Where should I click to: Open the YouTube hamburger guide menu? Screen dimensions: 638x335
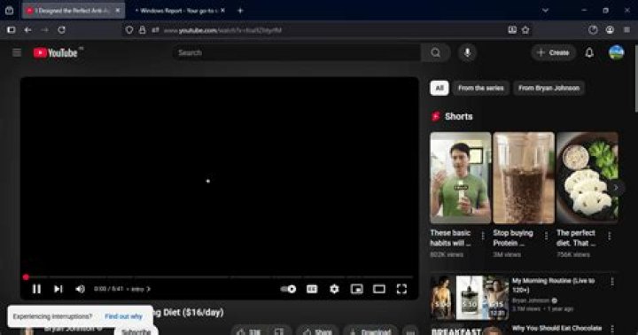(x=17, y=52)
